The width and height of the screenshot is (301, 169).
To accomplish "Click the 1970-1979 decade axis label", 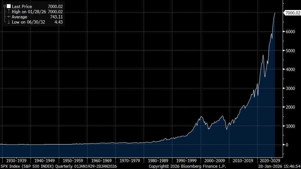I will pos(130,160).
